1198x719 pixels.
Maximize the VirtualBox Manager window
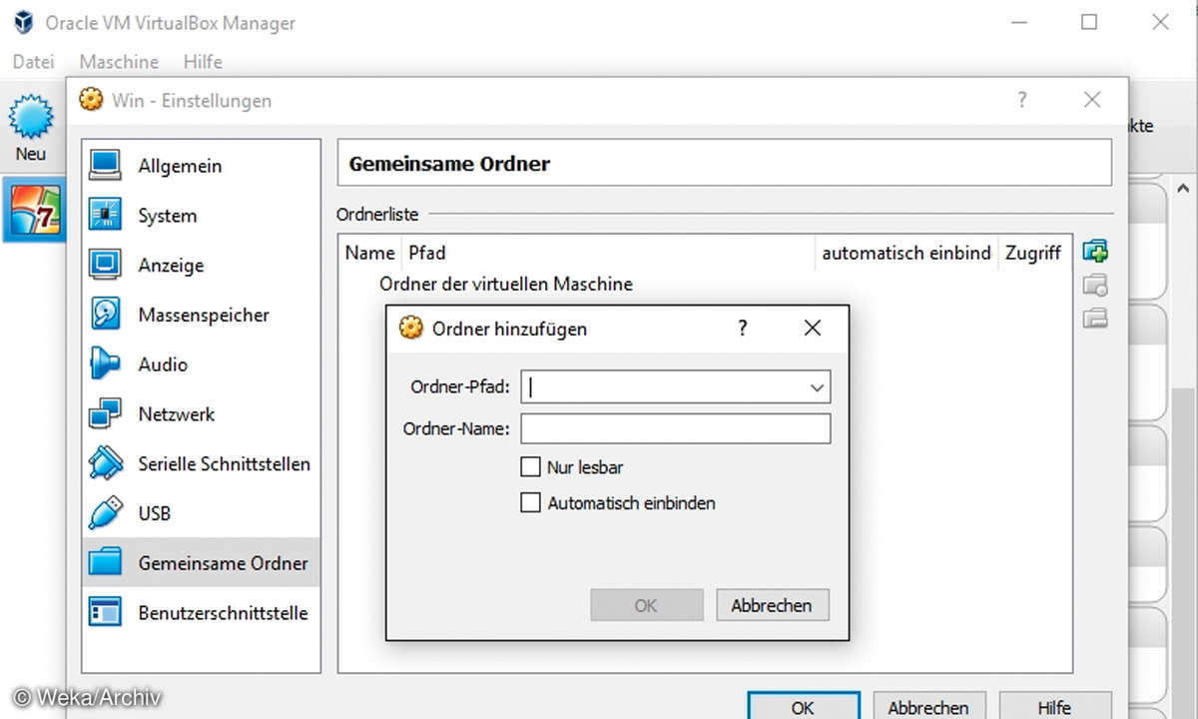pos(1089,22)
